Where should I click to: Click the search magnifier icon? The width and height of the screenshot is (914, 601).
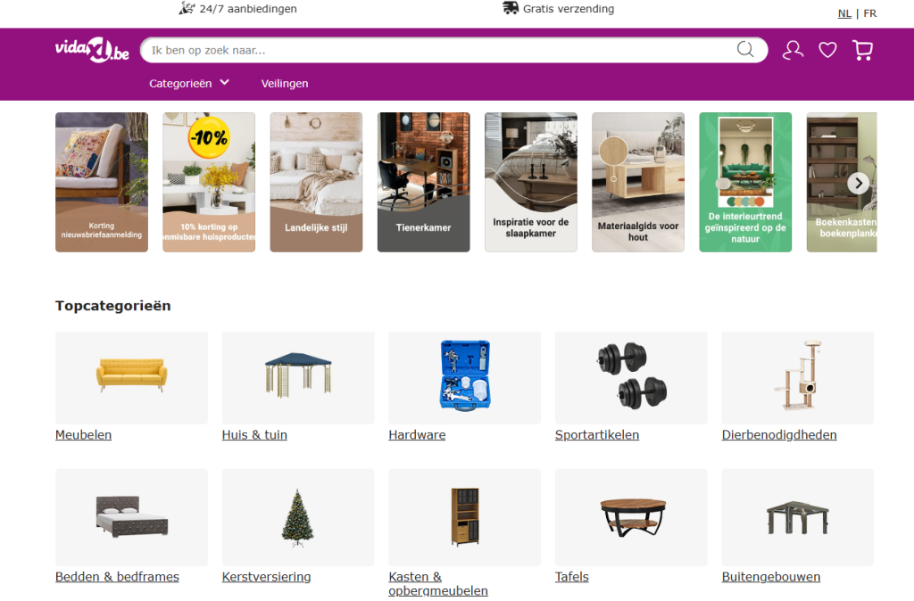point(745,50)
